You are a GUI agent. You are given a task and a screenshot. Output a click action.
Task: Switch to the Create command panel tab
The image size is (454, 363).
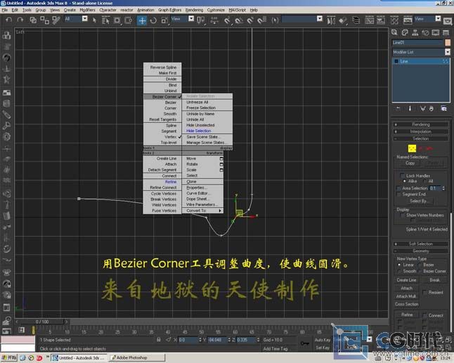(x=394, y=32)
